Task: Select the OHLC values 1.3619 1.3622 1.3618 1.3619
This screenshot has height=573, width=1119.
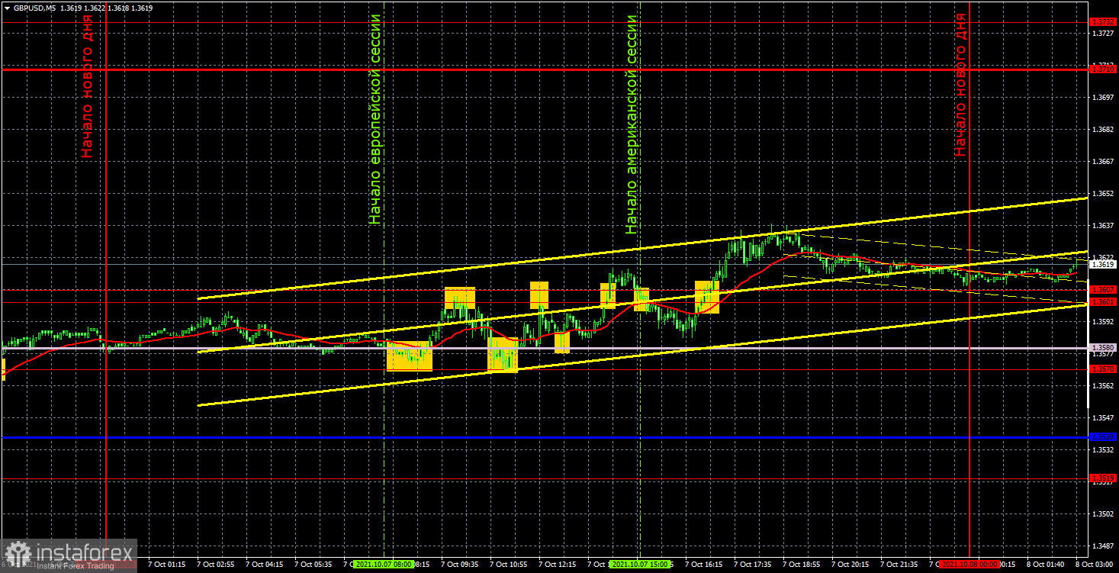Action: 106,8
